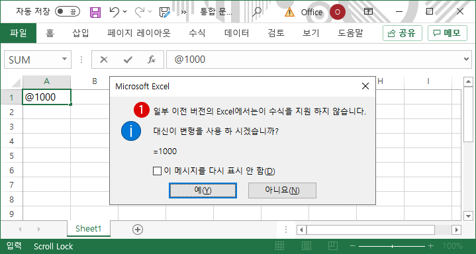The height and width of the screenshot is (254, 476).
Task: Switch to Page Break Preview icon
Action: click(333, 246)
